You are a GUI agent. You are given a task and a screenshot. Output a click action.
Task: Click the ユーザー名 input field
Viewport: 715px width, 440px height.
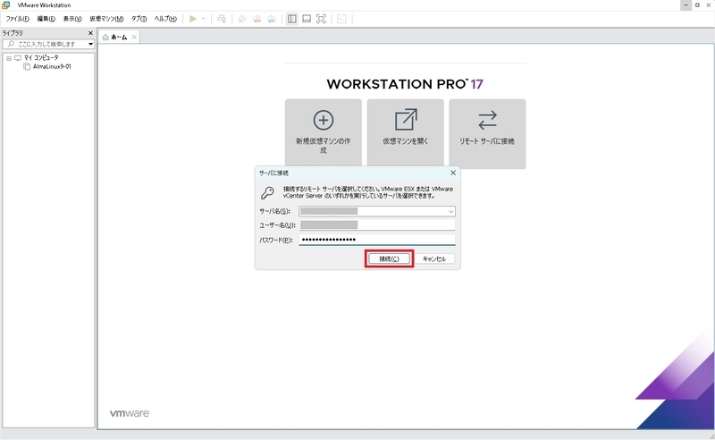377,225
